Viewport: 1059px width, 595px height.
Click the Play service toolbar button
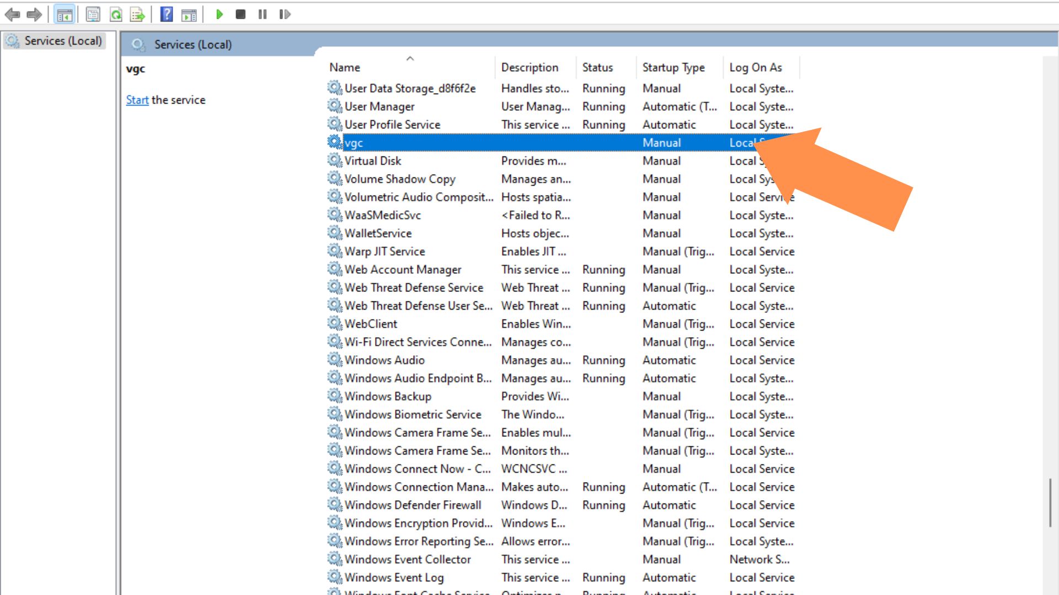pyautogui.click(x=218, y=14)
